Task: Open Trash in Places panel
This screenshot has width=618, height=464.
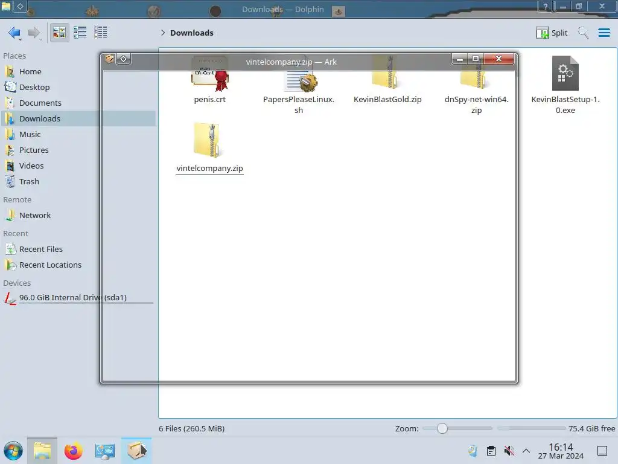Action: pyautogui.click(x=78, y=182)
